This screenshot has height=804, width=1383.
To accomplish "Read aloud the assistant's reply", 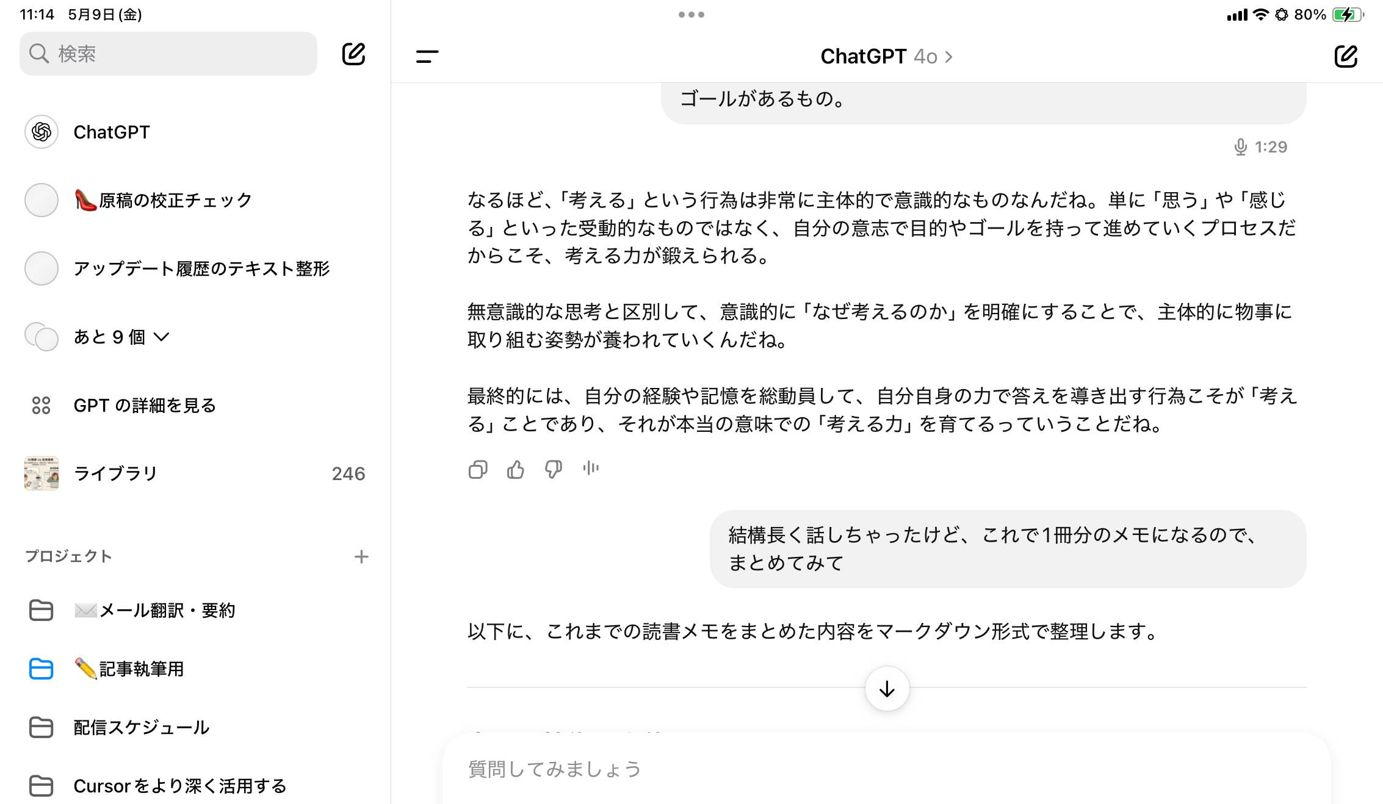I will click(x=590, y=468).
